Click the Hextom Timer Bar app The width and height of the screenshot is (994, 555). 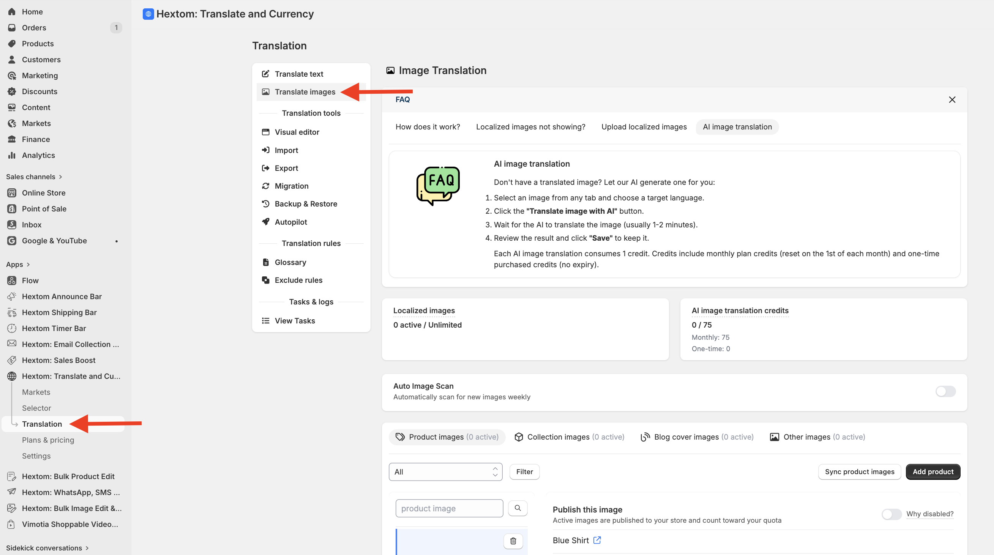(54, 328)
